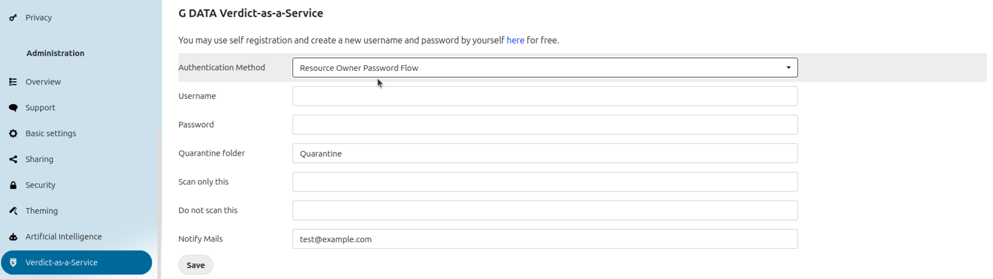
Task: Focus the Do not scan this field
Action: tap(545, 210)
